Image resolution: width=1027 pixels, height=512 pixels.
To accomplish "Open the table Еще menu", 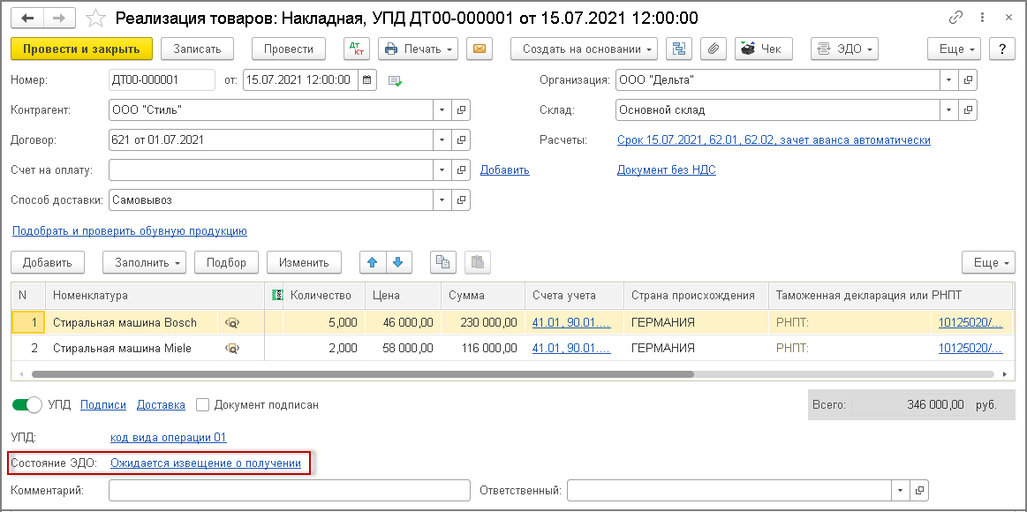I will point(988,262).
